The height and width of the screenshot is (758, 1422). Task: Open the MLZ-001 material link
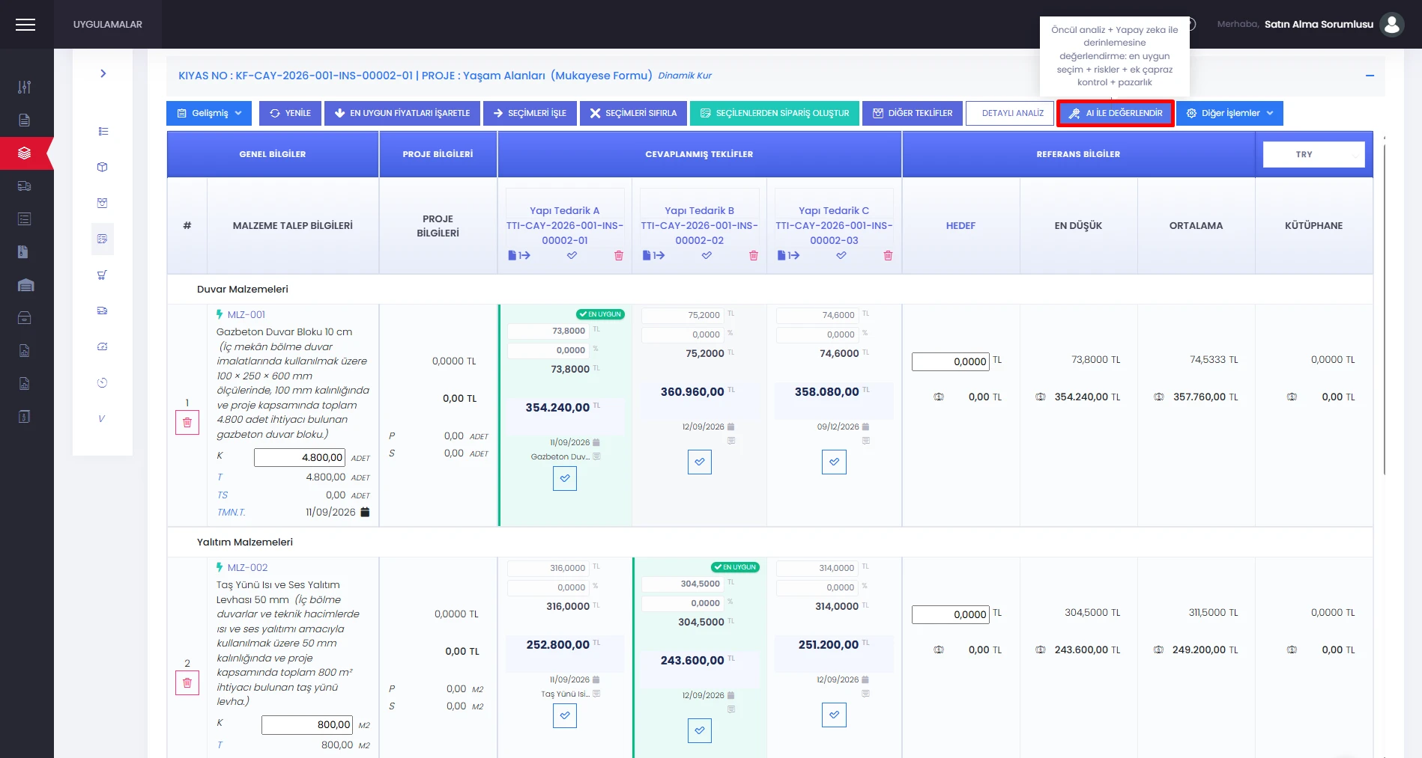point(246,314)
